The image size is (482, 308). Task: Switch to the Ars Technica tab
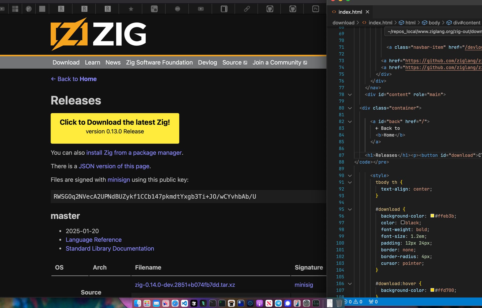coord(177,9)
